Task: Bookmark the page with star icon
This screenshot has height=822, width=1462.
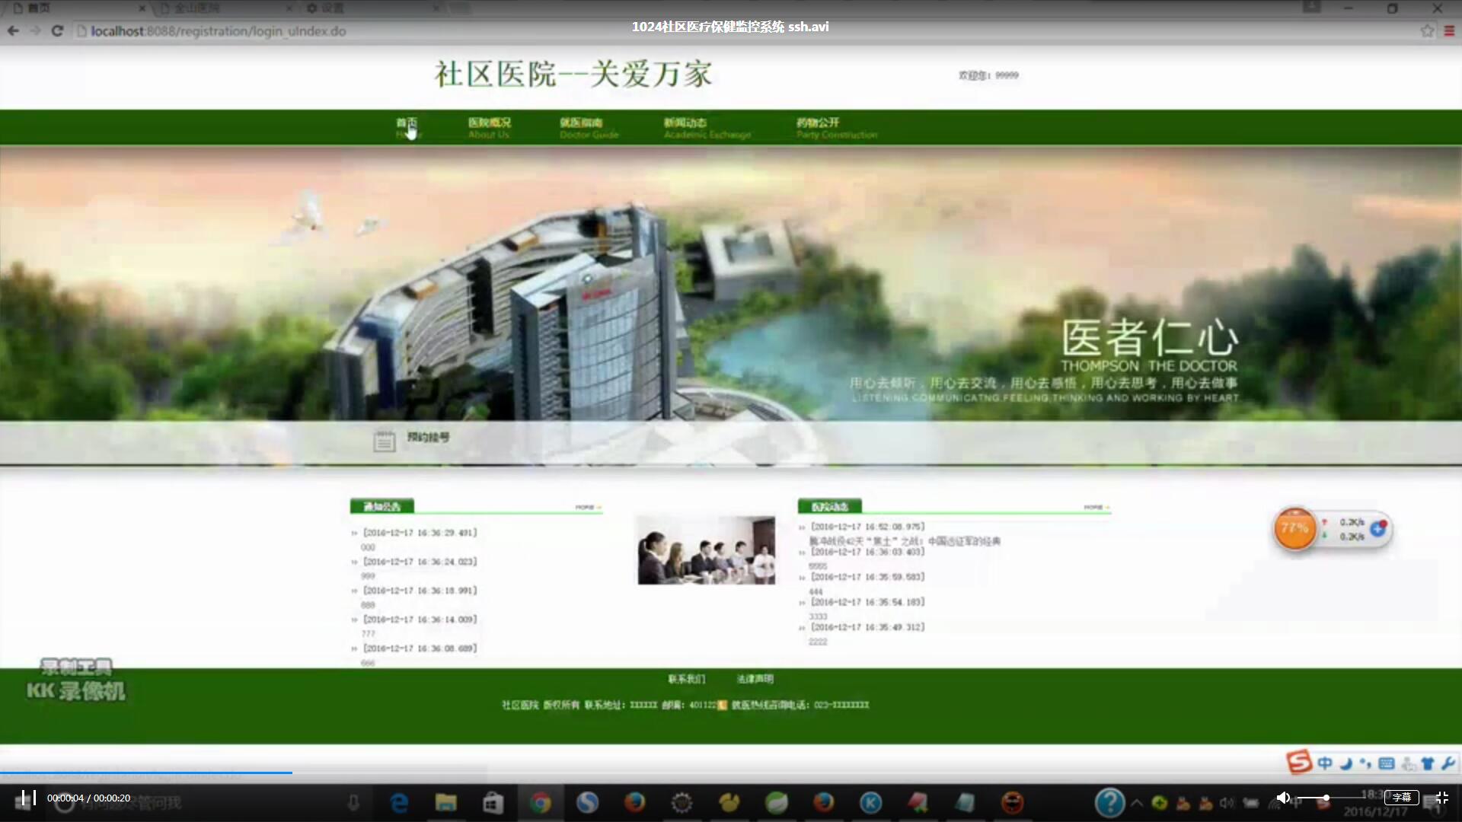Action: click(x=1427, y=31)
